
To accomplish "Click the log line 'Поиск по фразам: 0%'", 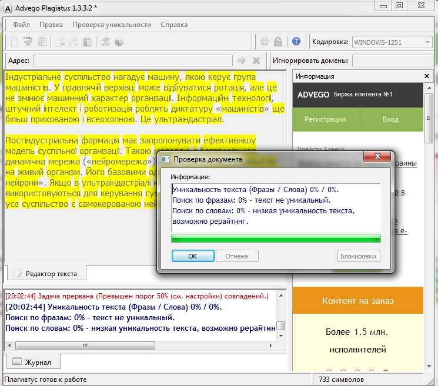I will [90, 318].
